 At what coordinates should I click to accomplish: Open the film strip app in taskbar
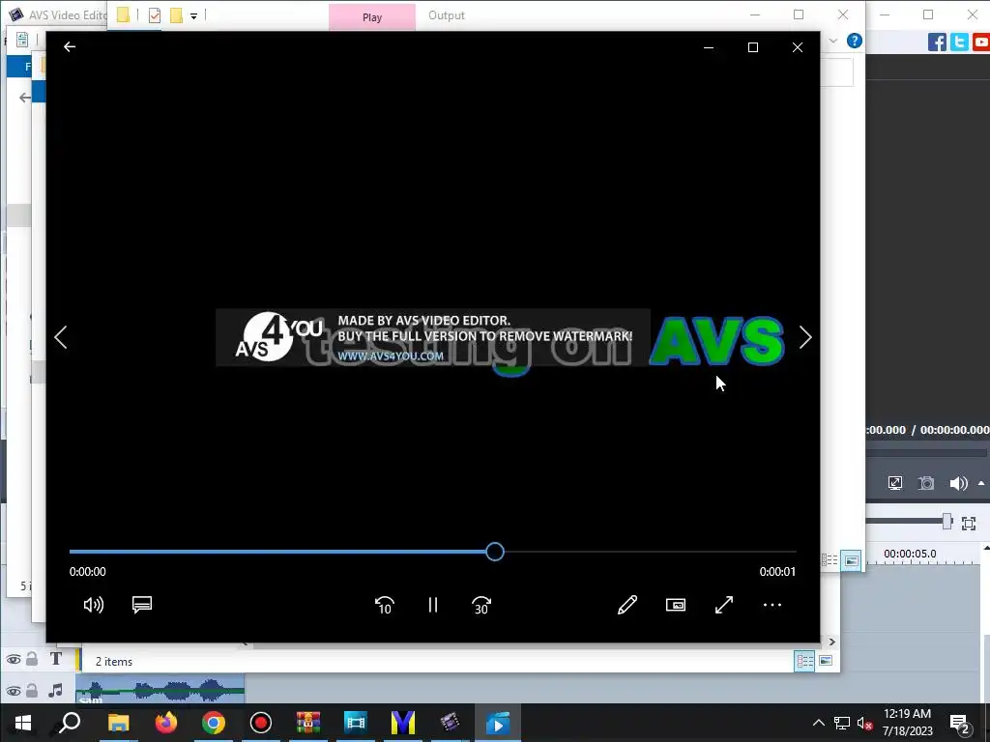pyautogui.click(x=356, y=723)
